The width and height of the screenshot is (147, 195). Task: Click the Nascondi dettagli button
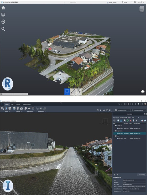pyautogui.click(x=142, y=175)
